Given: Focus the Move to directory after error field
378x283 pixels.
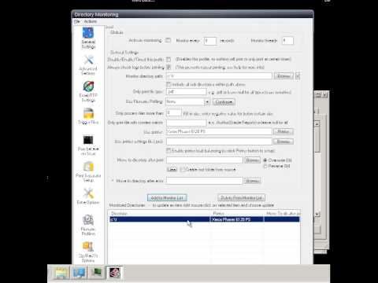Looking at the screenshot, I should coord(204,181).
